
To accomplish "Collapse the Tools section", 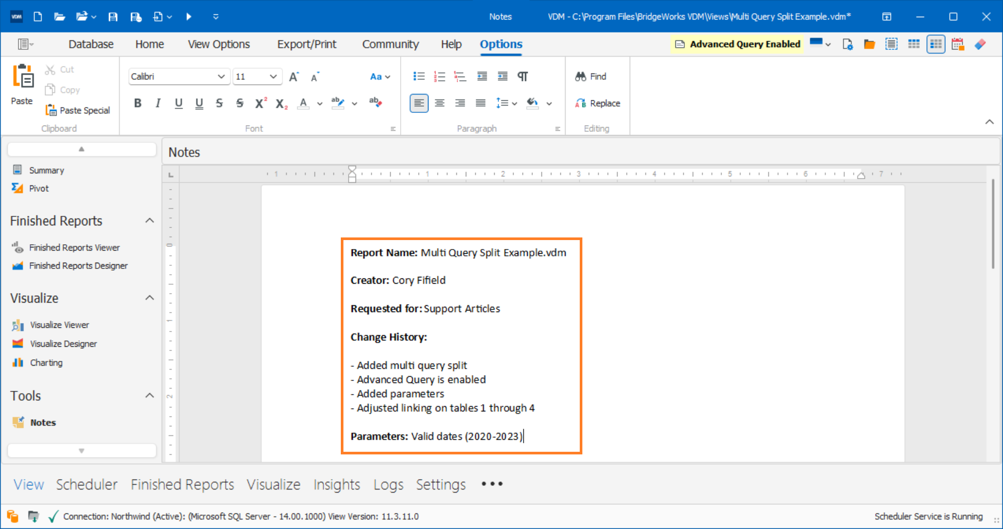I will 150,396.
